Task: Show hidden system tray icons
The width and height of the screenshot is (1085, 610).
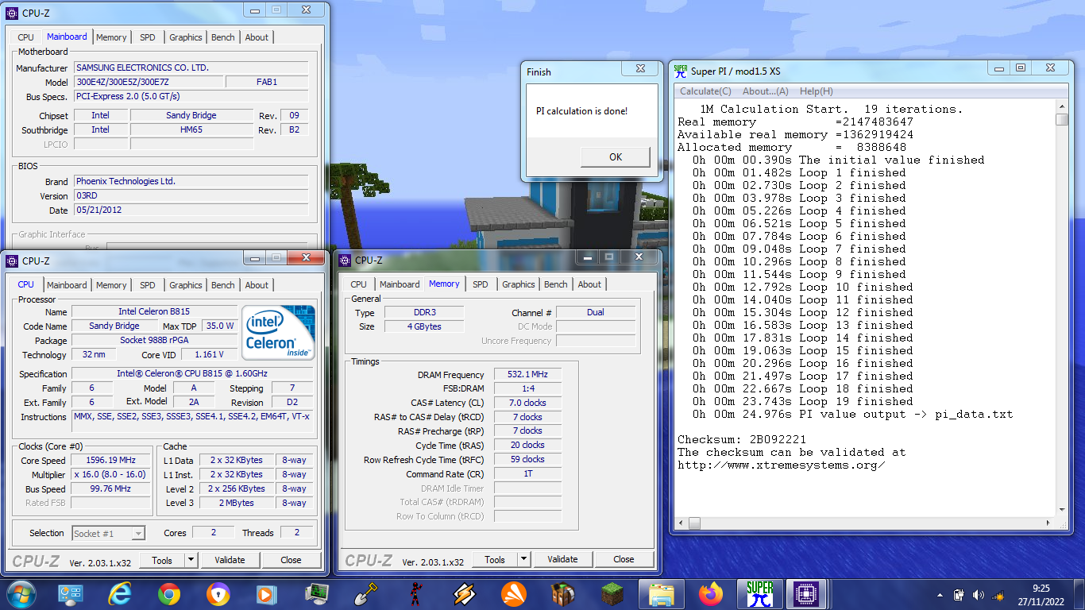Action: coord(940,595)
